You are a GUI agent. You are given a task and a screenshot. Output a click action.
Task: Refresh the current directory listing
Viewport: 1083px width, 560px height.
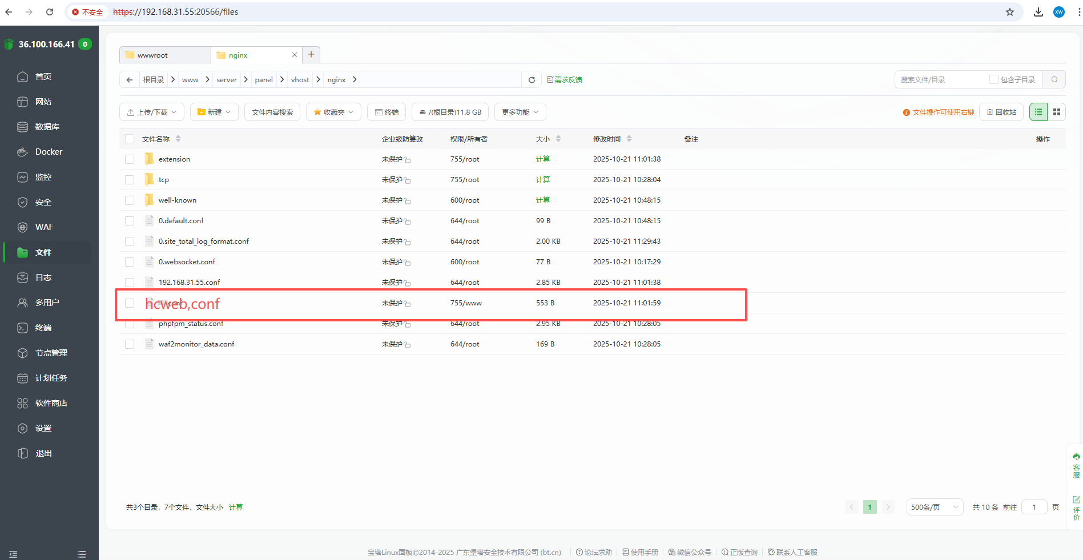(x=531, y=79)
